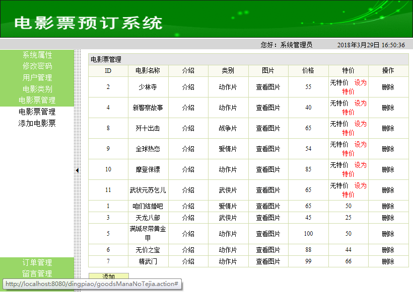Expand the 电影类别 sidebar section
Viewport: 413px width, 292px height.
click(37, 89)
